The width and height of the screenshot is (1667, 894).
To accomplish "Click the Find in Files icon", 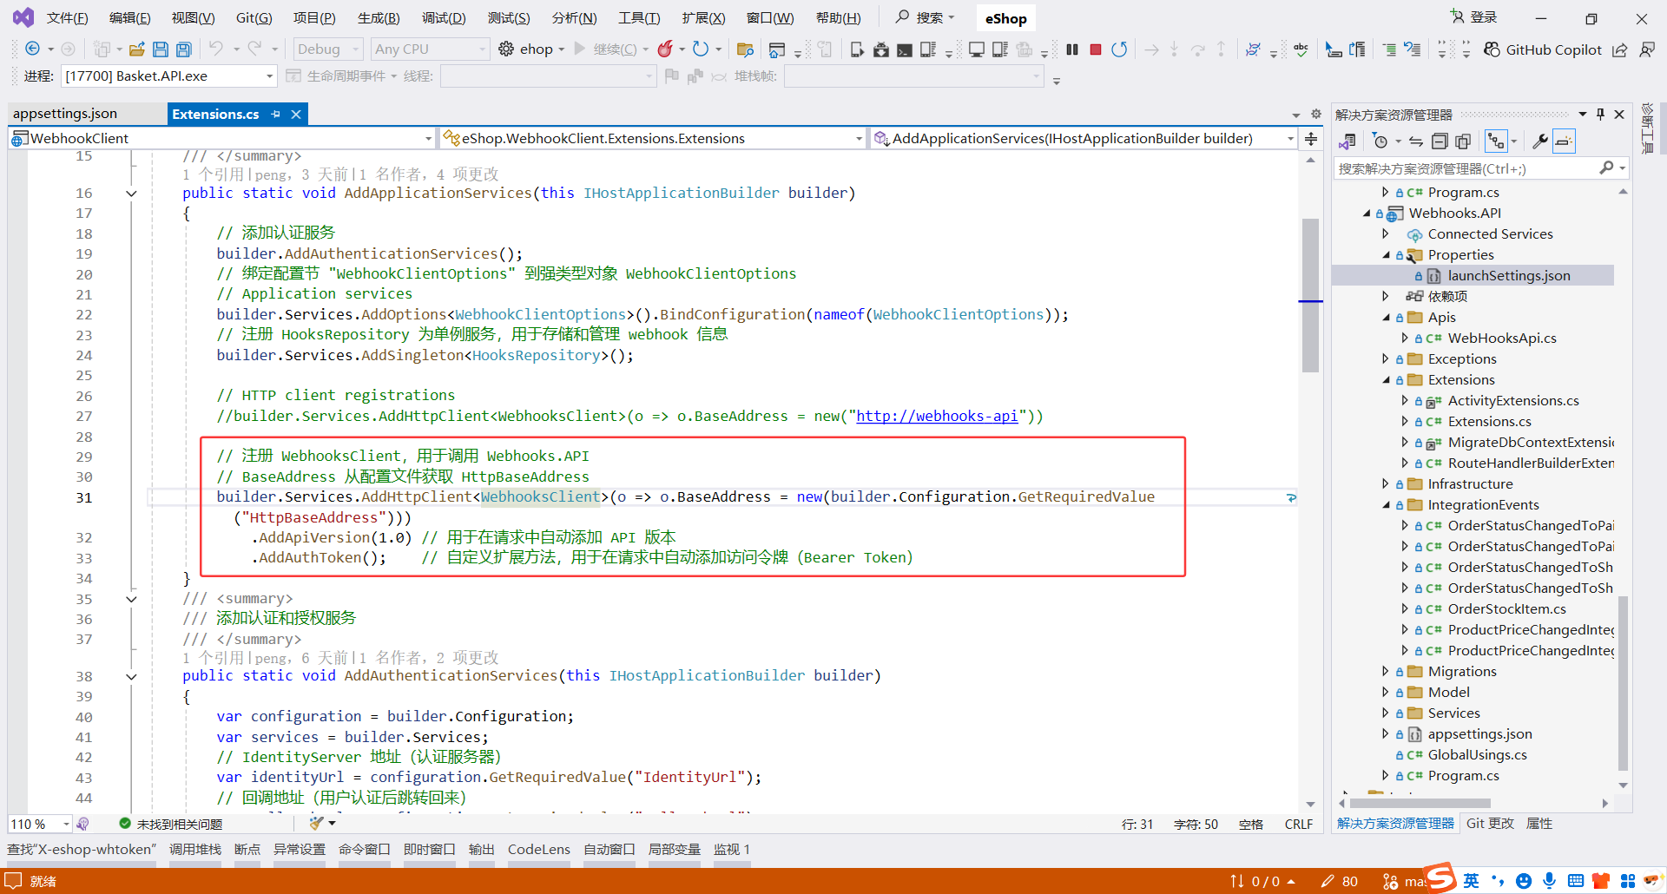I will point(744,49).
